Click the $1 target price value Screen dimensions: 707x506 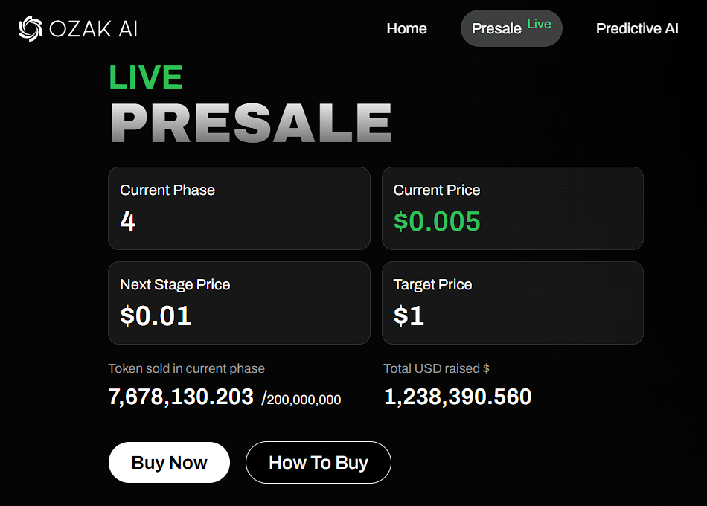409,316
